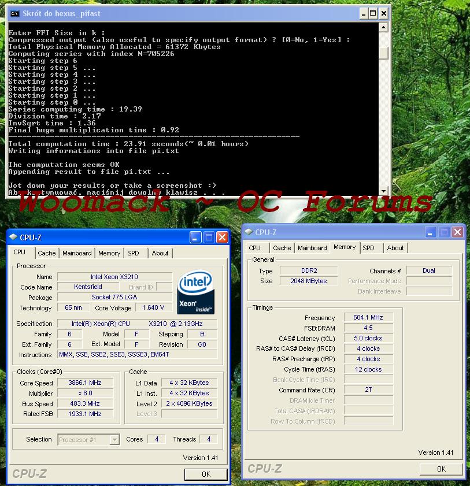The image size is (470, 486).
Task: Click the console window system menu icon
Action: point(14,13)
